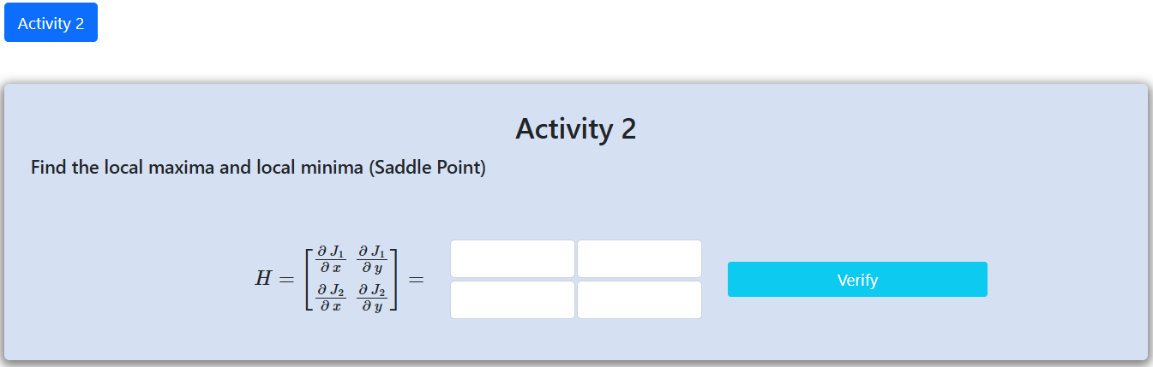Select the ∂J1/∂x matrix entry
Viewport: 1153px width, 367px height.
pos(330,259)
